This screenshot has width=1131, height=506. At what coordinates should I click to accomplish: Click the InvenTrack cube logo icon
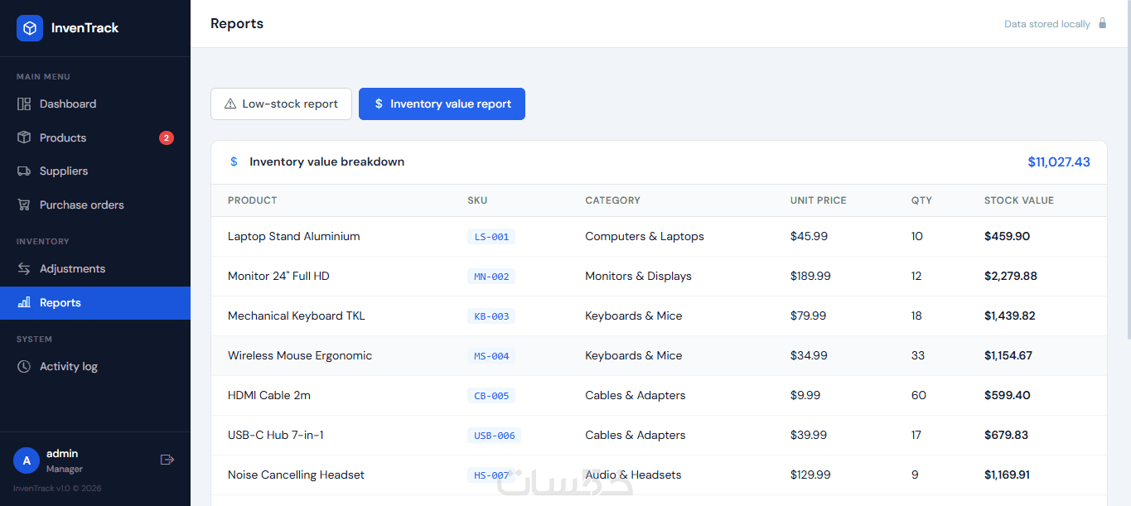click(30, 28)
